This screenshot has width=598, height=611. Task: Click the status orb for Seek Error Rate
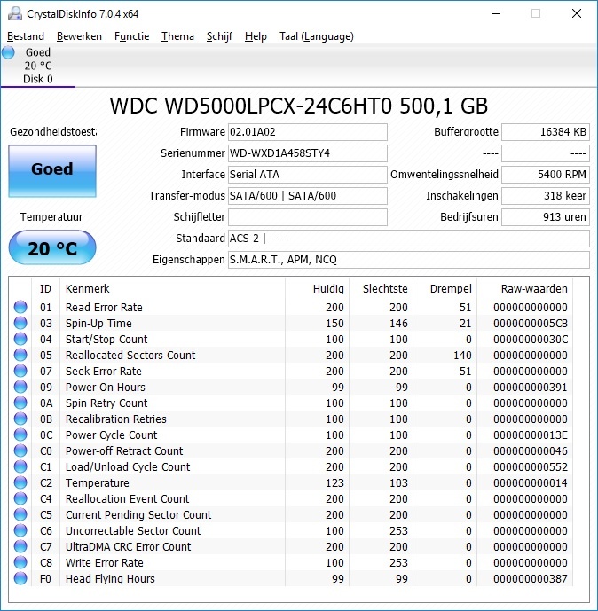point(20,371)
